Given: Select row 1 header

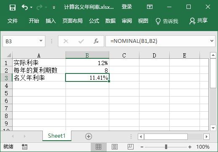Looking at the screenshot, I should click(x=6, y=63).
